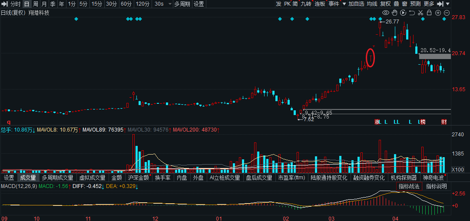Click the undo arrow icon

click(x=412, y=13)
